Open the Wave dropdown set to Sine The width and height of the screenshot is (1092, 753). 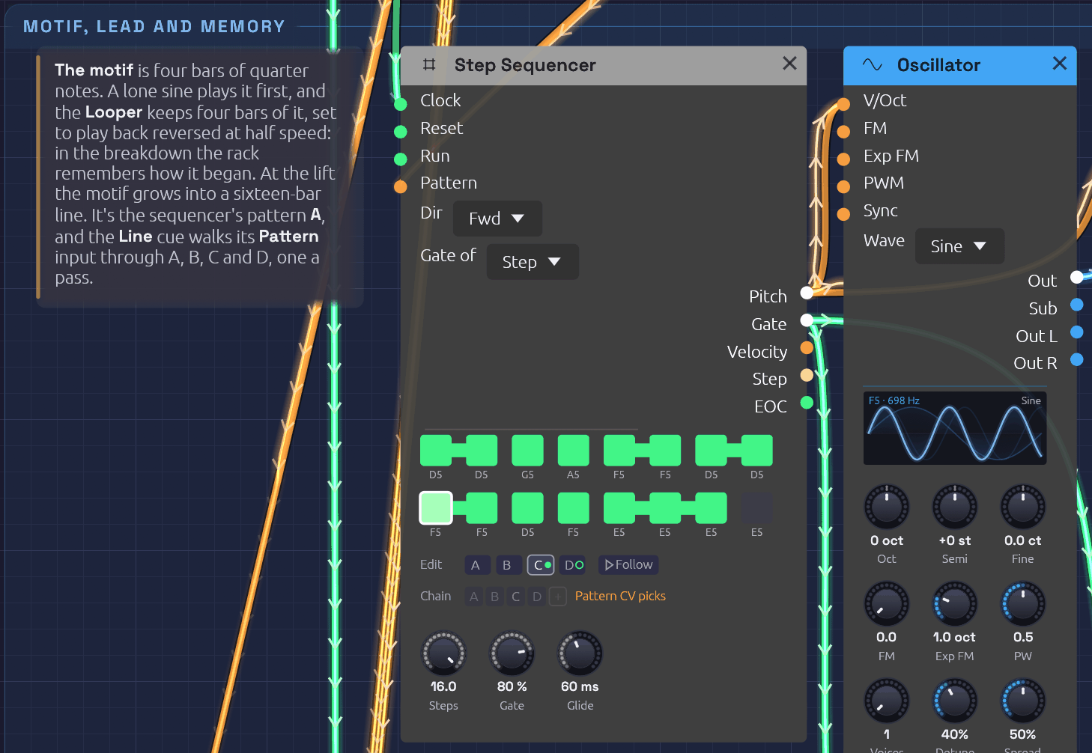[959, 246]
